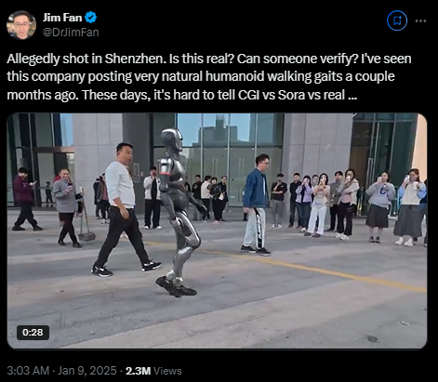Viewport: 438px width, 382px height.
Task: Click the blue bookmark-star icon in the circle
Action: [397, 20]
